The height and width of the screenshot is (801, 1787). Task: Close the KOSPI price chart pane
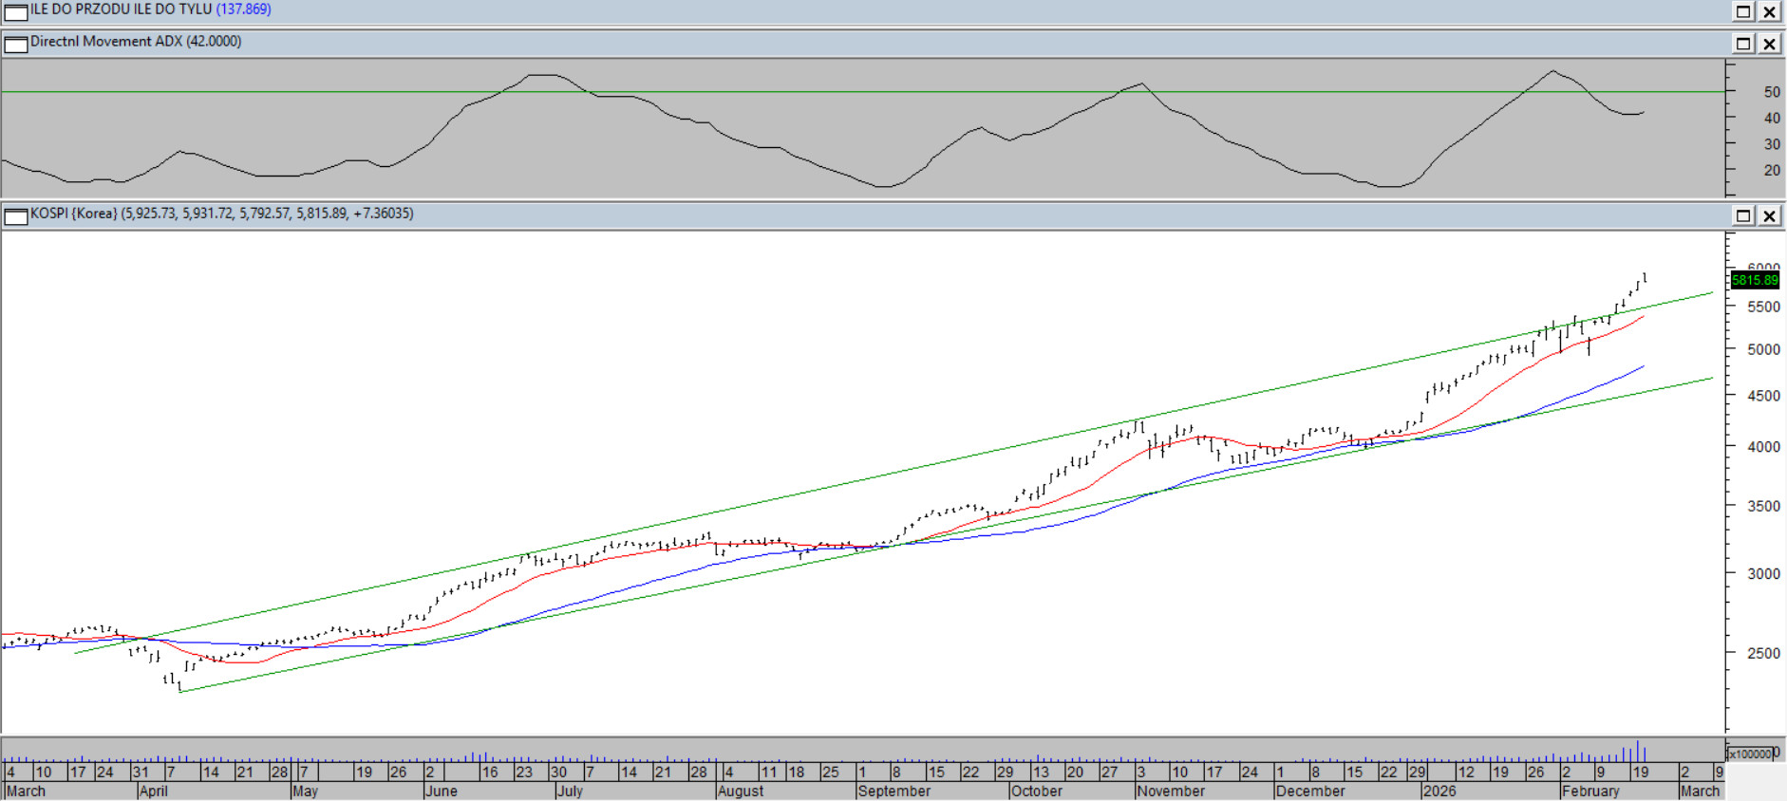[x=1770, y=215]
